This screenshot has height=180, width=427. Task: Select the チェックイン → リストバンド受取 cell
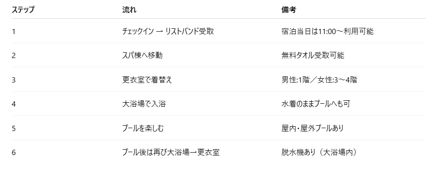pos(168,31)
